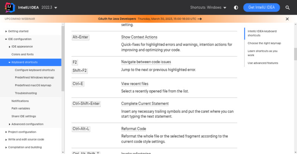Open Write and edit source code
This screenshot has height=154, width=297.
coord(26,139)
